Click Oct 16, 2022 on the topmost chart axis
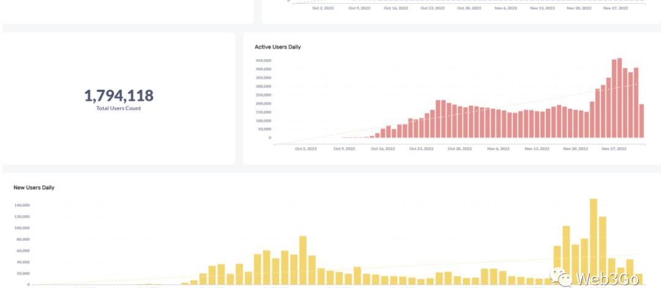 click(x=396, y=9)
